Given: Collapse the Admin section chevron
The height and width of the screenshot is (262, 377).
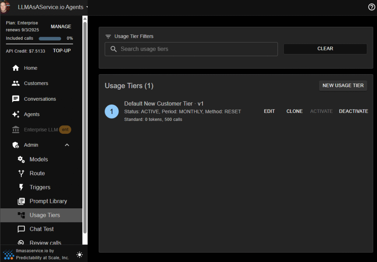Looking at the screenshot, I should tap(67, 145).
